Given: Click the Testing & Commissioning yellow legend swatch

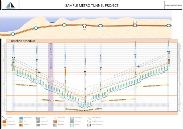Looking at the screenshot, I should click(89, 121).
